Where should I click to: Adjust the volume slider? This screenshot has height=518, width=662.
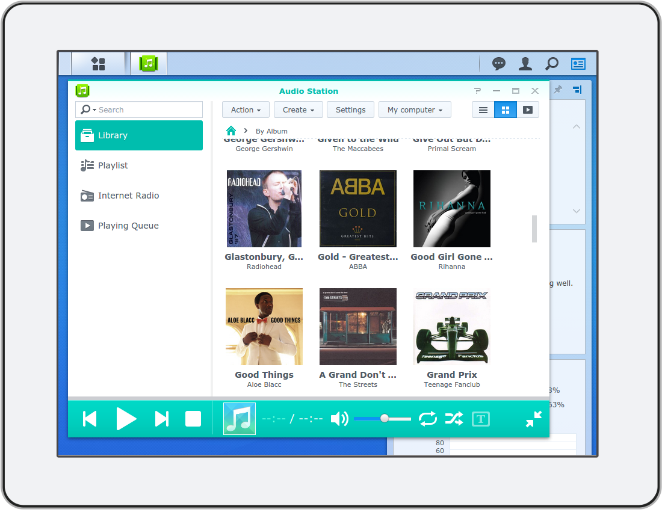click(383, 419)
